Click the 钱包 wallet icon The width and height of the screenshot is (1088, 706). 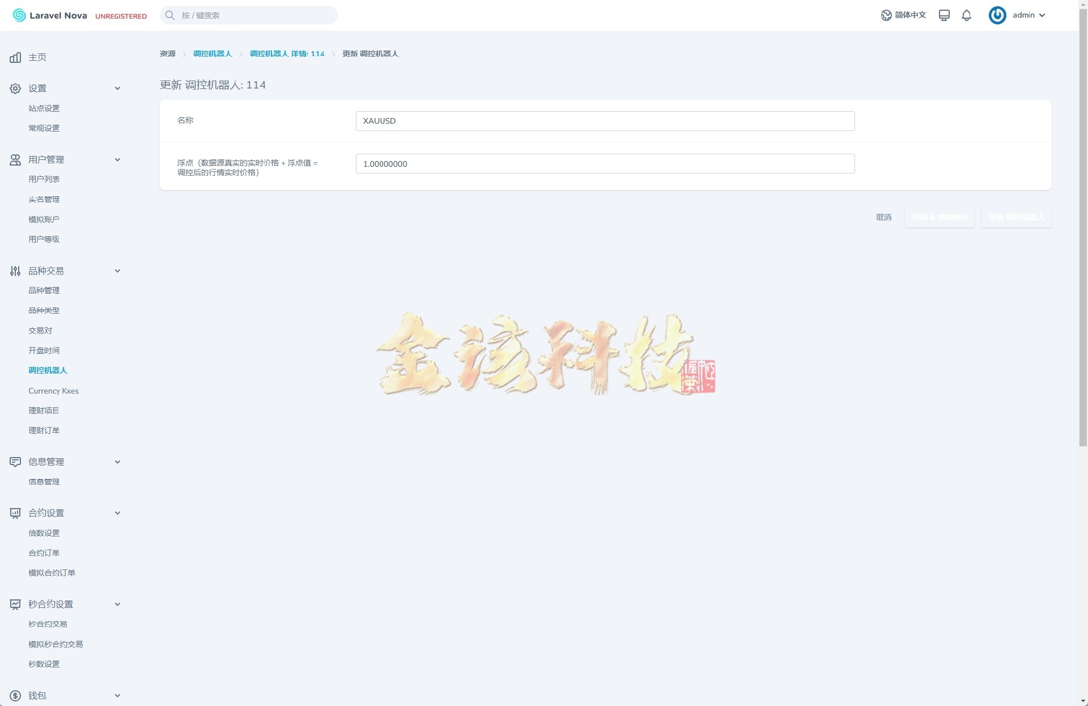pos(15,696)
